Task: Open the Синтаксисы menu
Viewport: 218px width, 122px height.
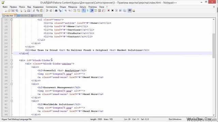Action: (51, 7)
